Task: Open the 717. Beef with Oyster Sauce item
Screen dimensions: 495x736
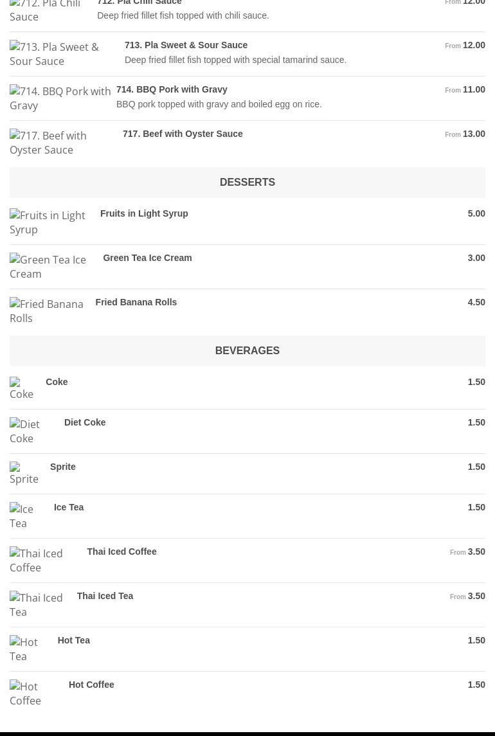Action: 183,134
